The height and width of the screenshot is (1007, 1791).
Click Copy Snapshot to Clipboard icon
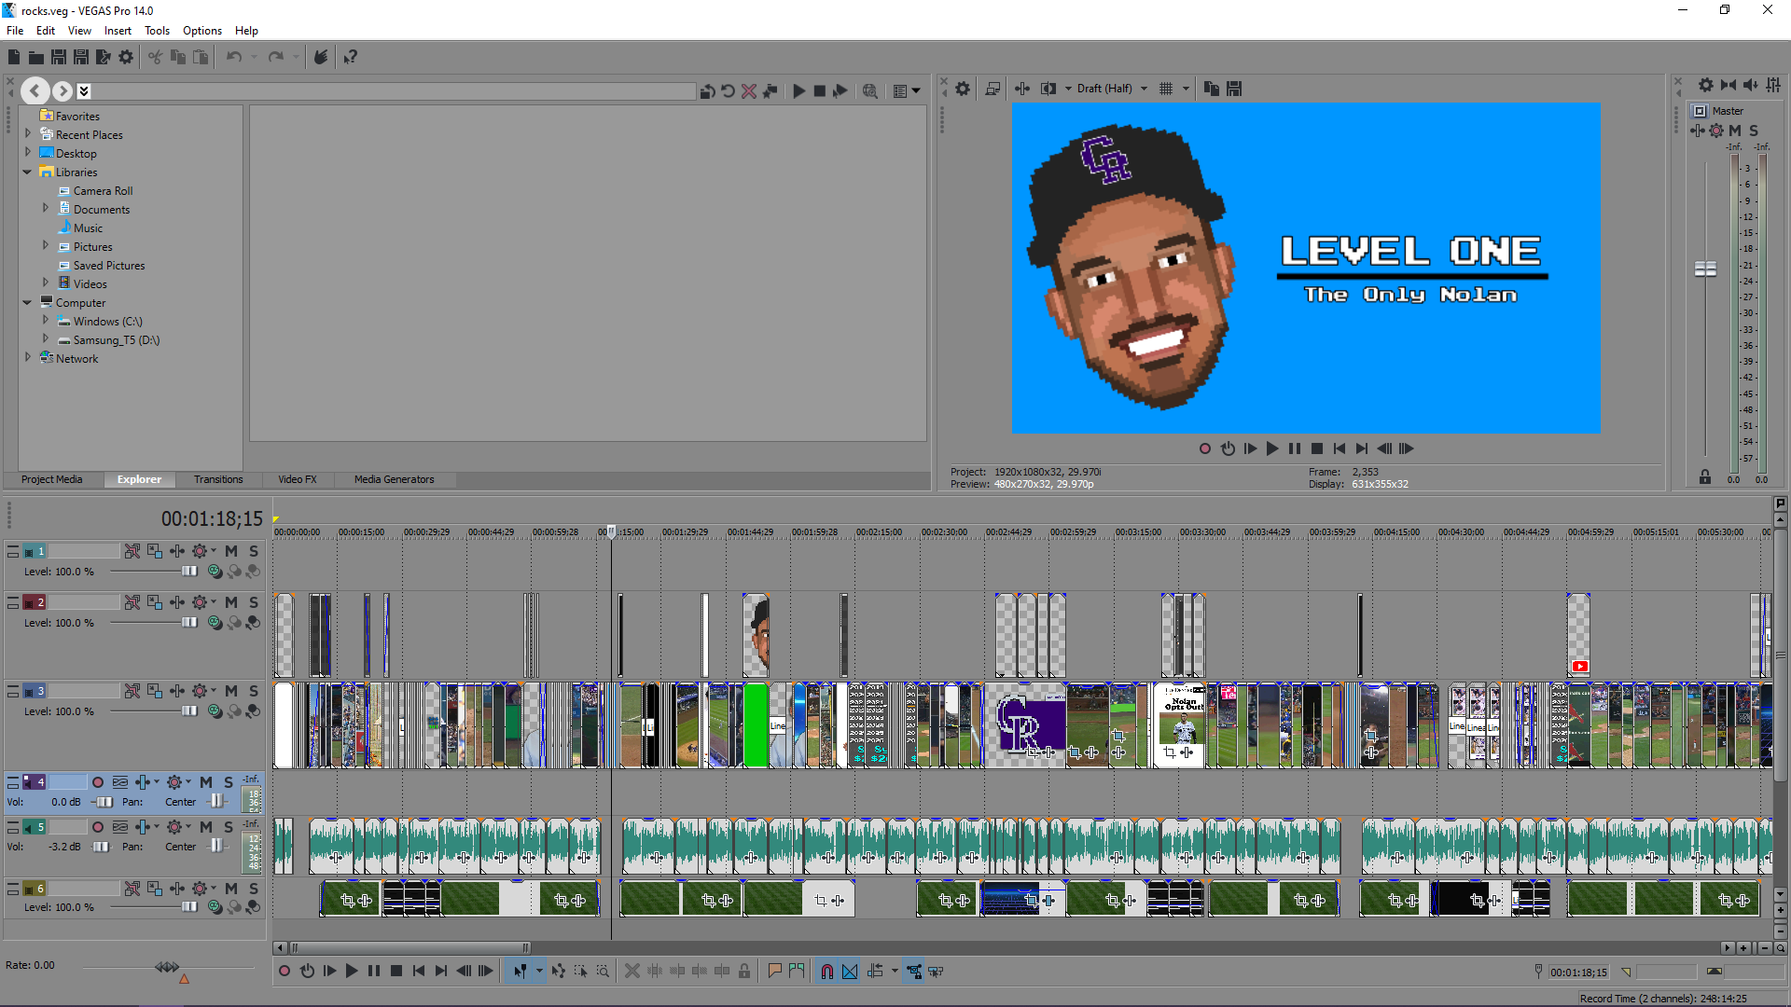coord(1212,89)
